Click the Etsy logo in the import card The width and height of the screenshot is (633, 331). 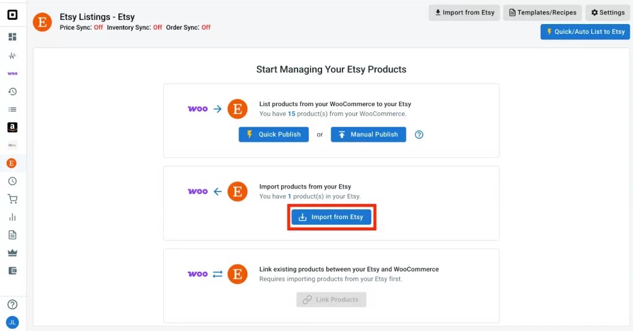tap(237, 191)
